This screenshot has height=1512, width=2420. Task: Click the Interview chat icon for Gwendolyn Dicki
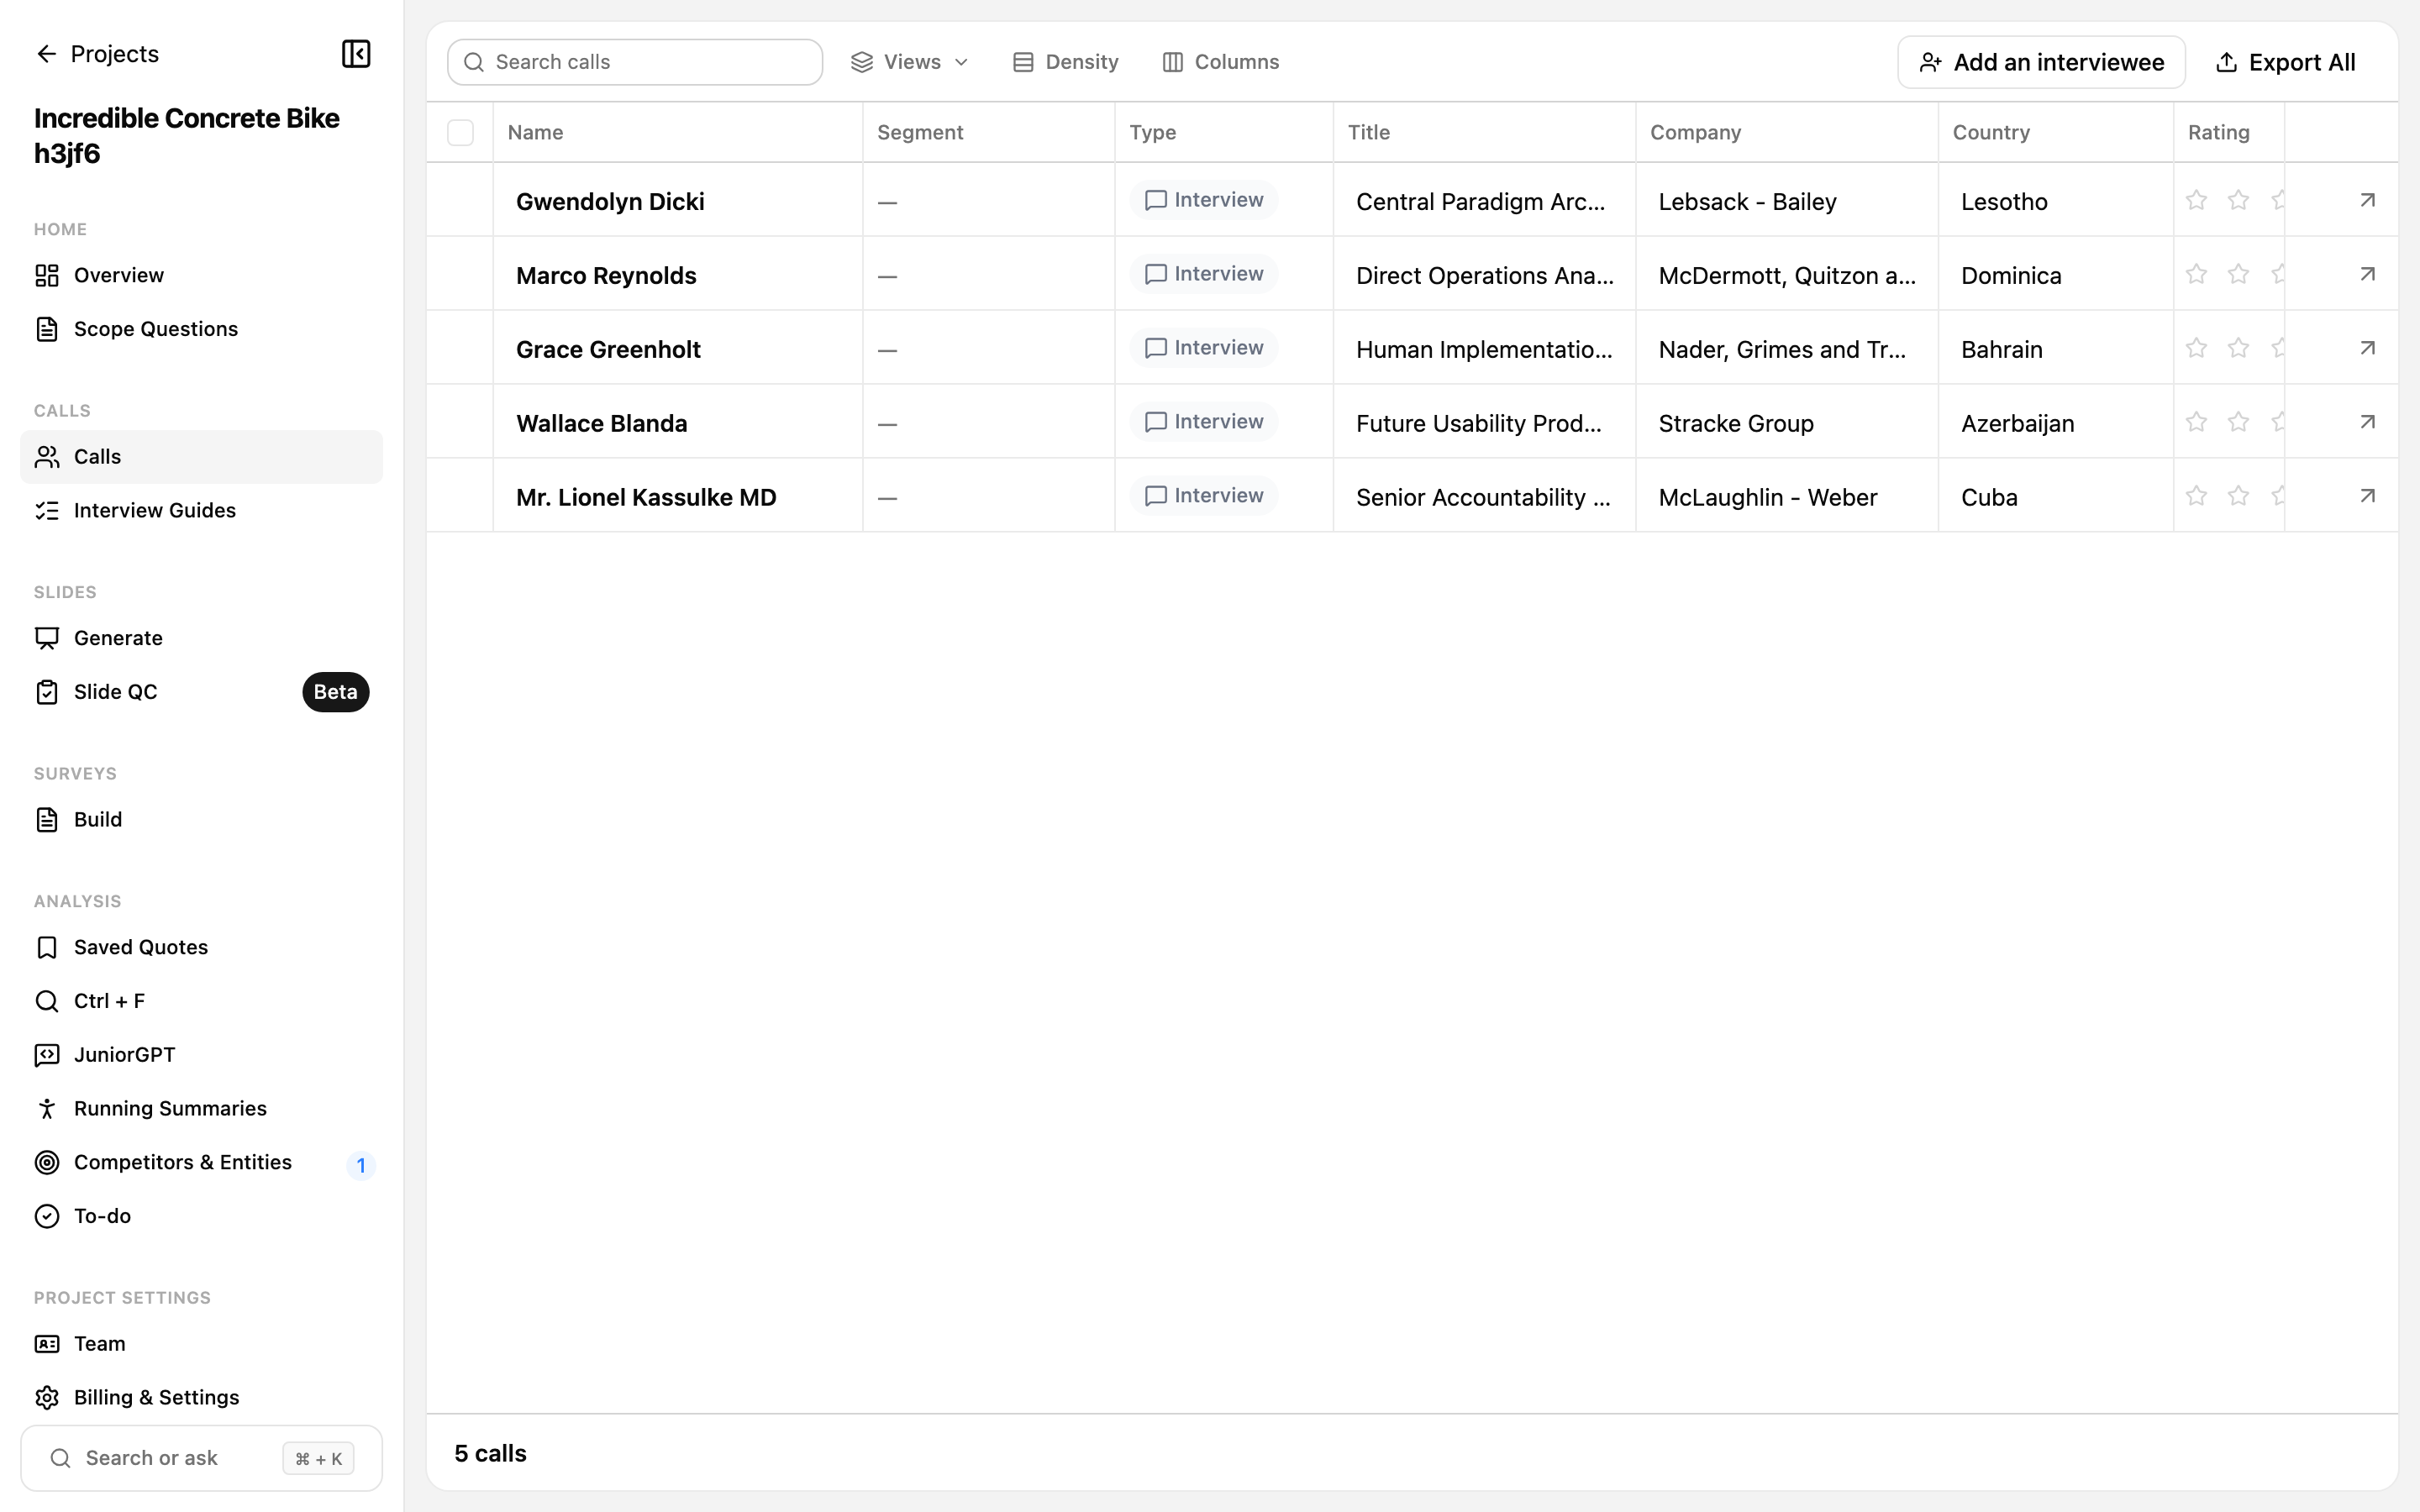pyautogui.click(x=1155, y=200)
